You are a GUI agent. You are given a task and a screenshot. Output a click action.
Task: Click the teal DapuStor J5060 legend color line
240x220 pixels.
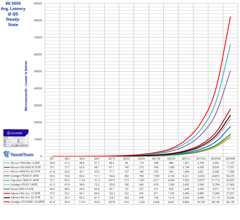(7, 180)
